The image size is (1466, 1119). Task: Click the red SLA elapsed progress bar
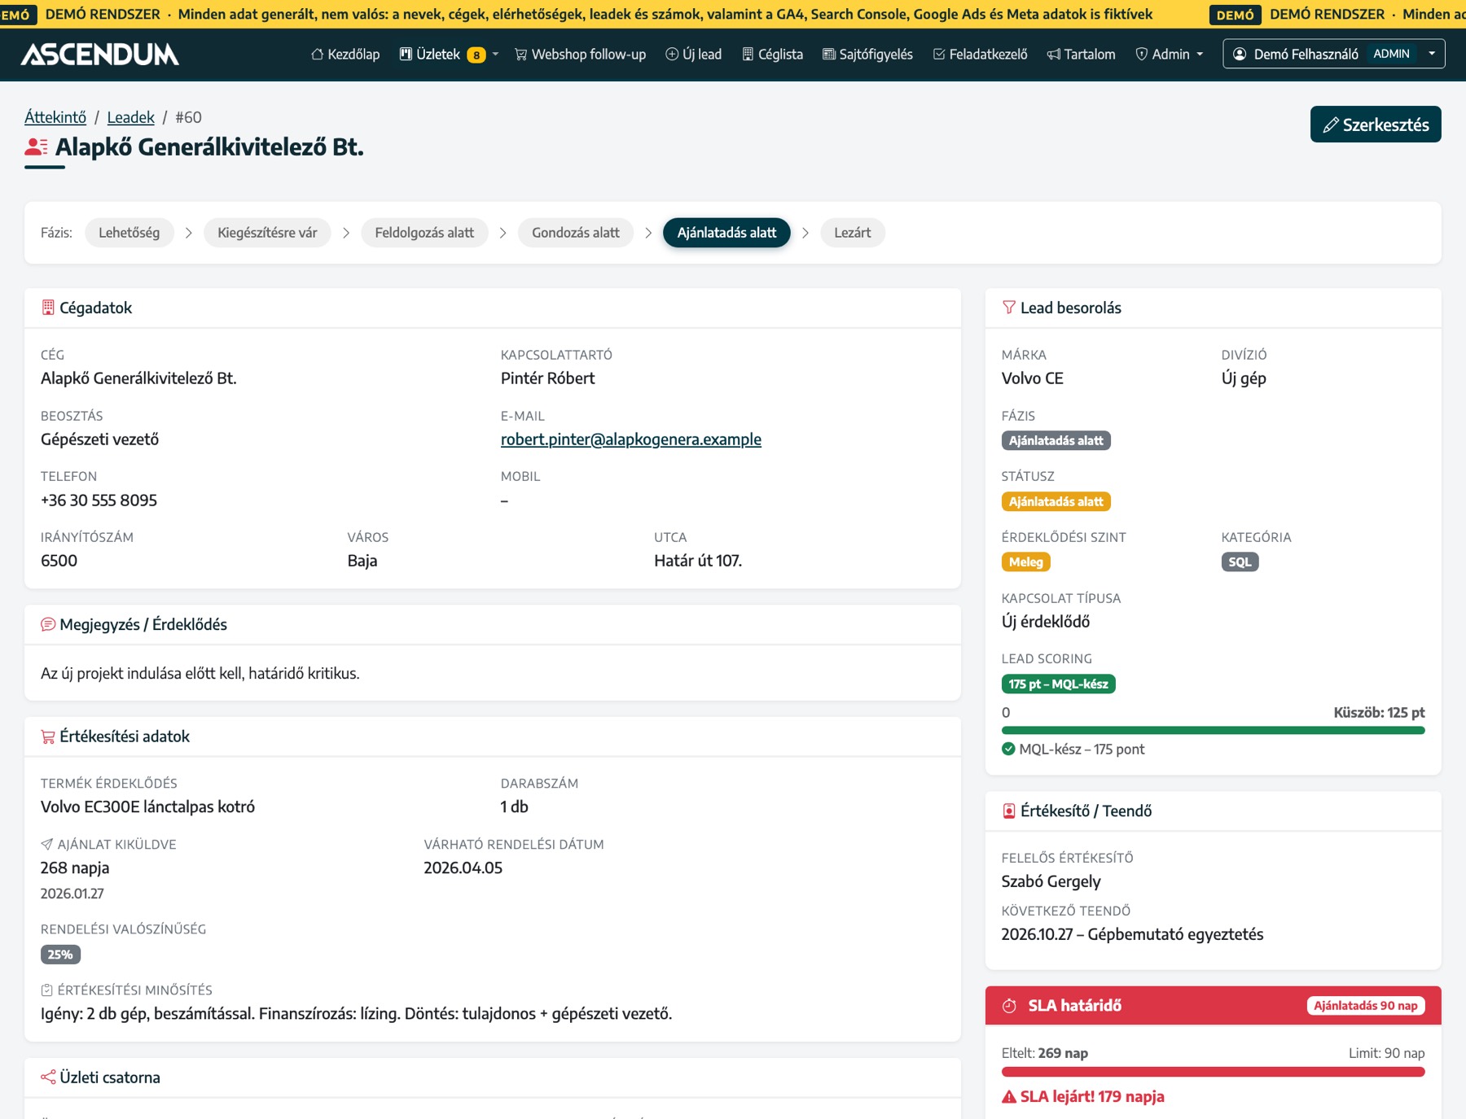coord(1214,1073)
